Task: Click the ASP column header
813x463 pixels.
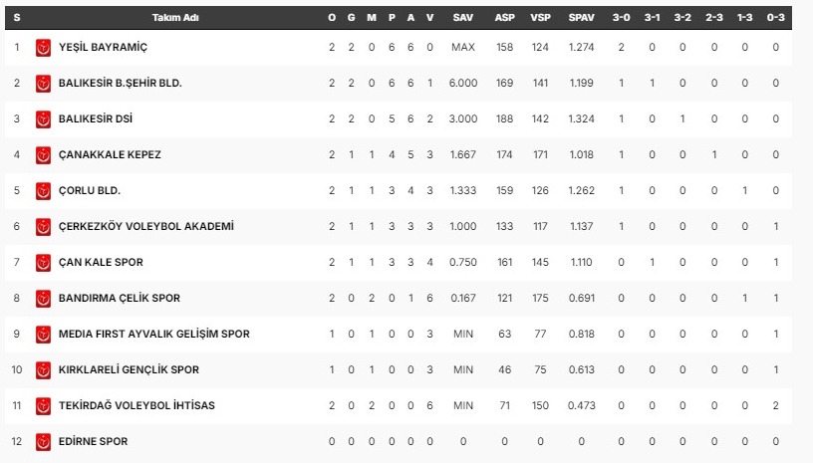Action: (504, 19)
